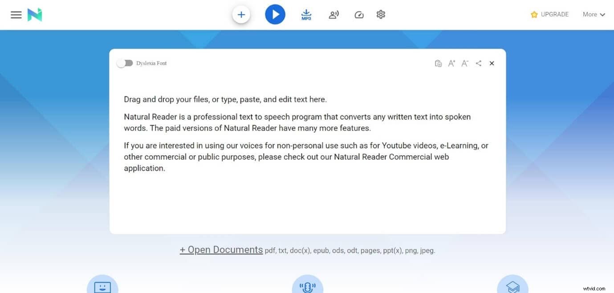Open the settings gear
The width and height of the screenshot is (614, 293).
[381, 14]
